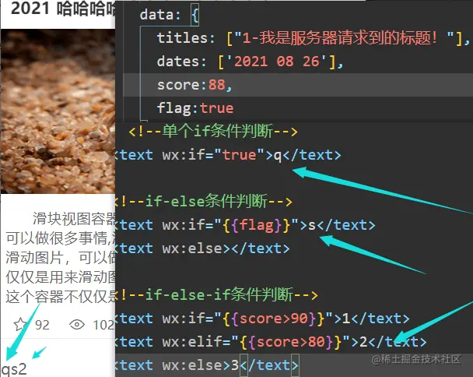Click the paragraph line '仅仅是用来滑动'
The width and height of the screenshot is (473, 377).
click(61, 277)
